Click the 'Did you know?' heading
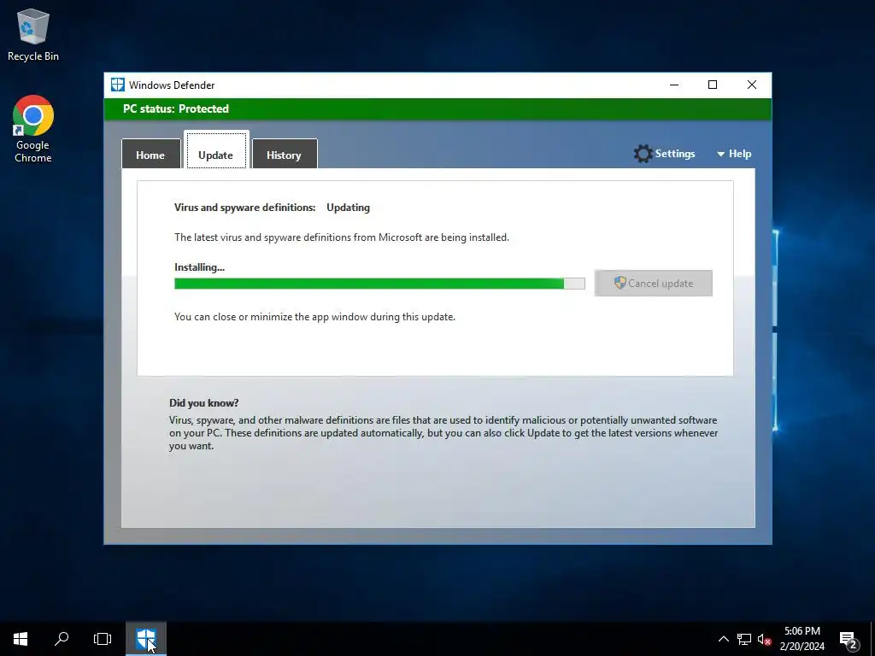 [x=203, y=403]
